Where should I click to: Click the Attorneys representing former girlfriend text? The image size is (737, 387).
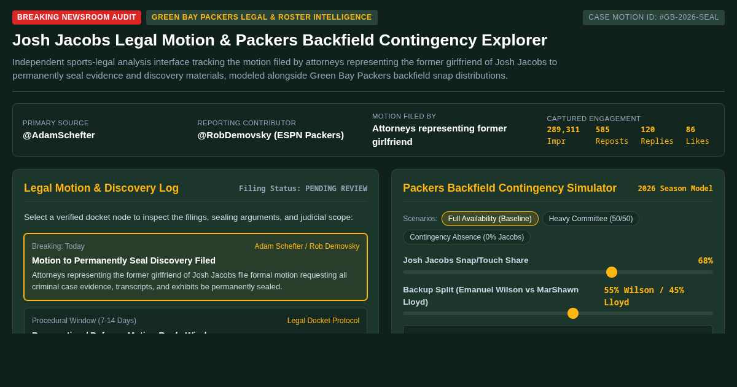439,135
